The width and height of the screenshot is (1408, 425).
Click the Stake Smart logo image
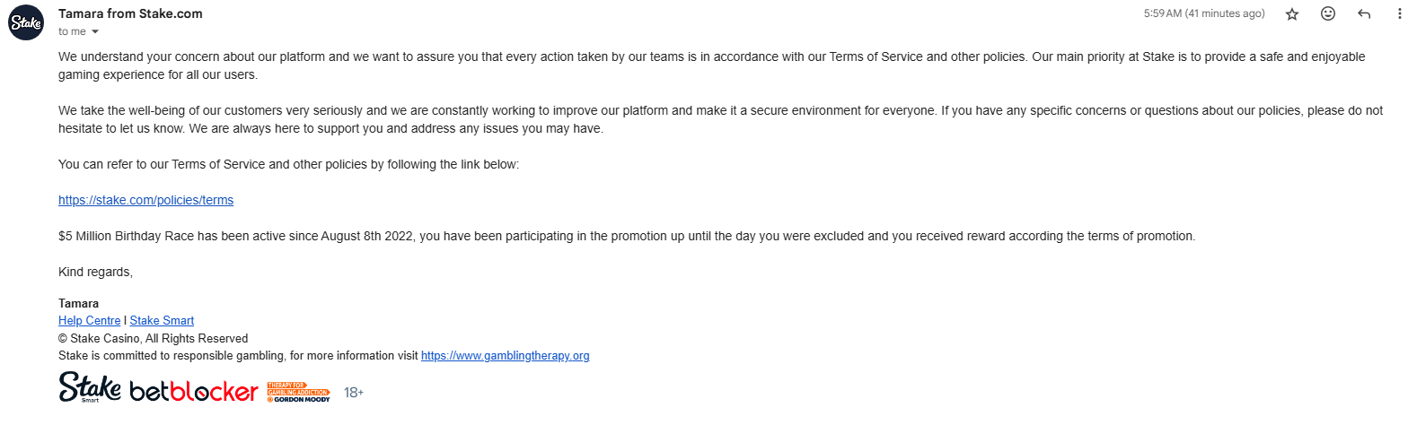pyautogui.click(x=90, y=389)
